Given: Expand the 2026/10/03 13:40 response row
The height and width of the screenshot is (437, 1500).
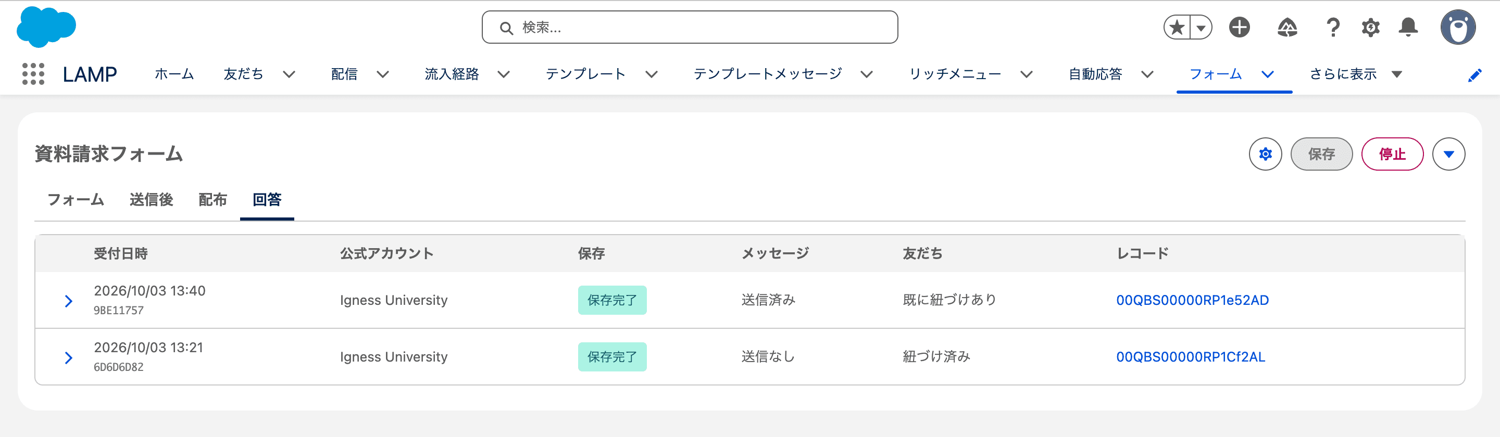Looking at the screenshot, I should click(69, 301).
